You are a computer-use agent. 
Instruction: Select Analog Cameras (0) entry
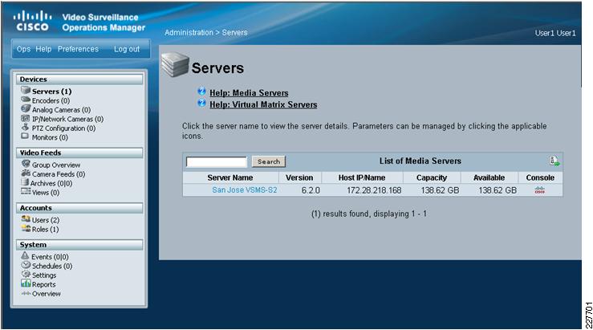pos(61,110)
